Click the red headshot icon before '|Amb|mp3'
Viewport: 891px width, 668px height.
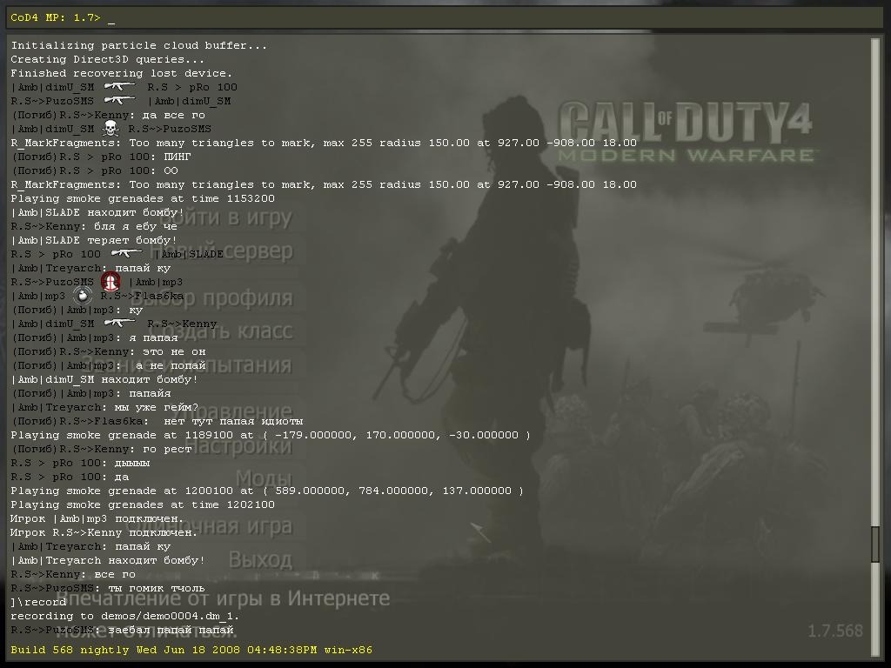click(111, 281)
